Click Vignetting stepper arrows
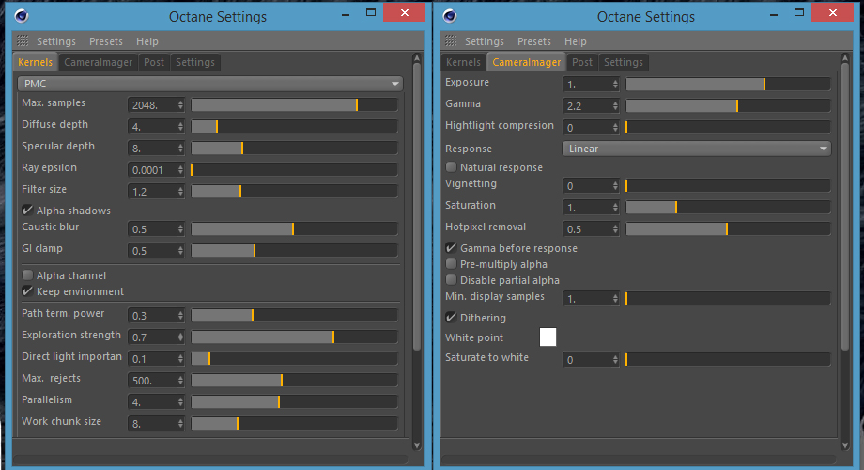The image size is (864, 470). (615, 186)
